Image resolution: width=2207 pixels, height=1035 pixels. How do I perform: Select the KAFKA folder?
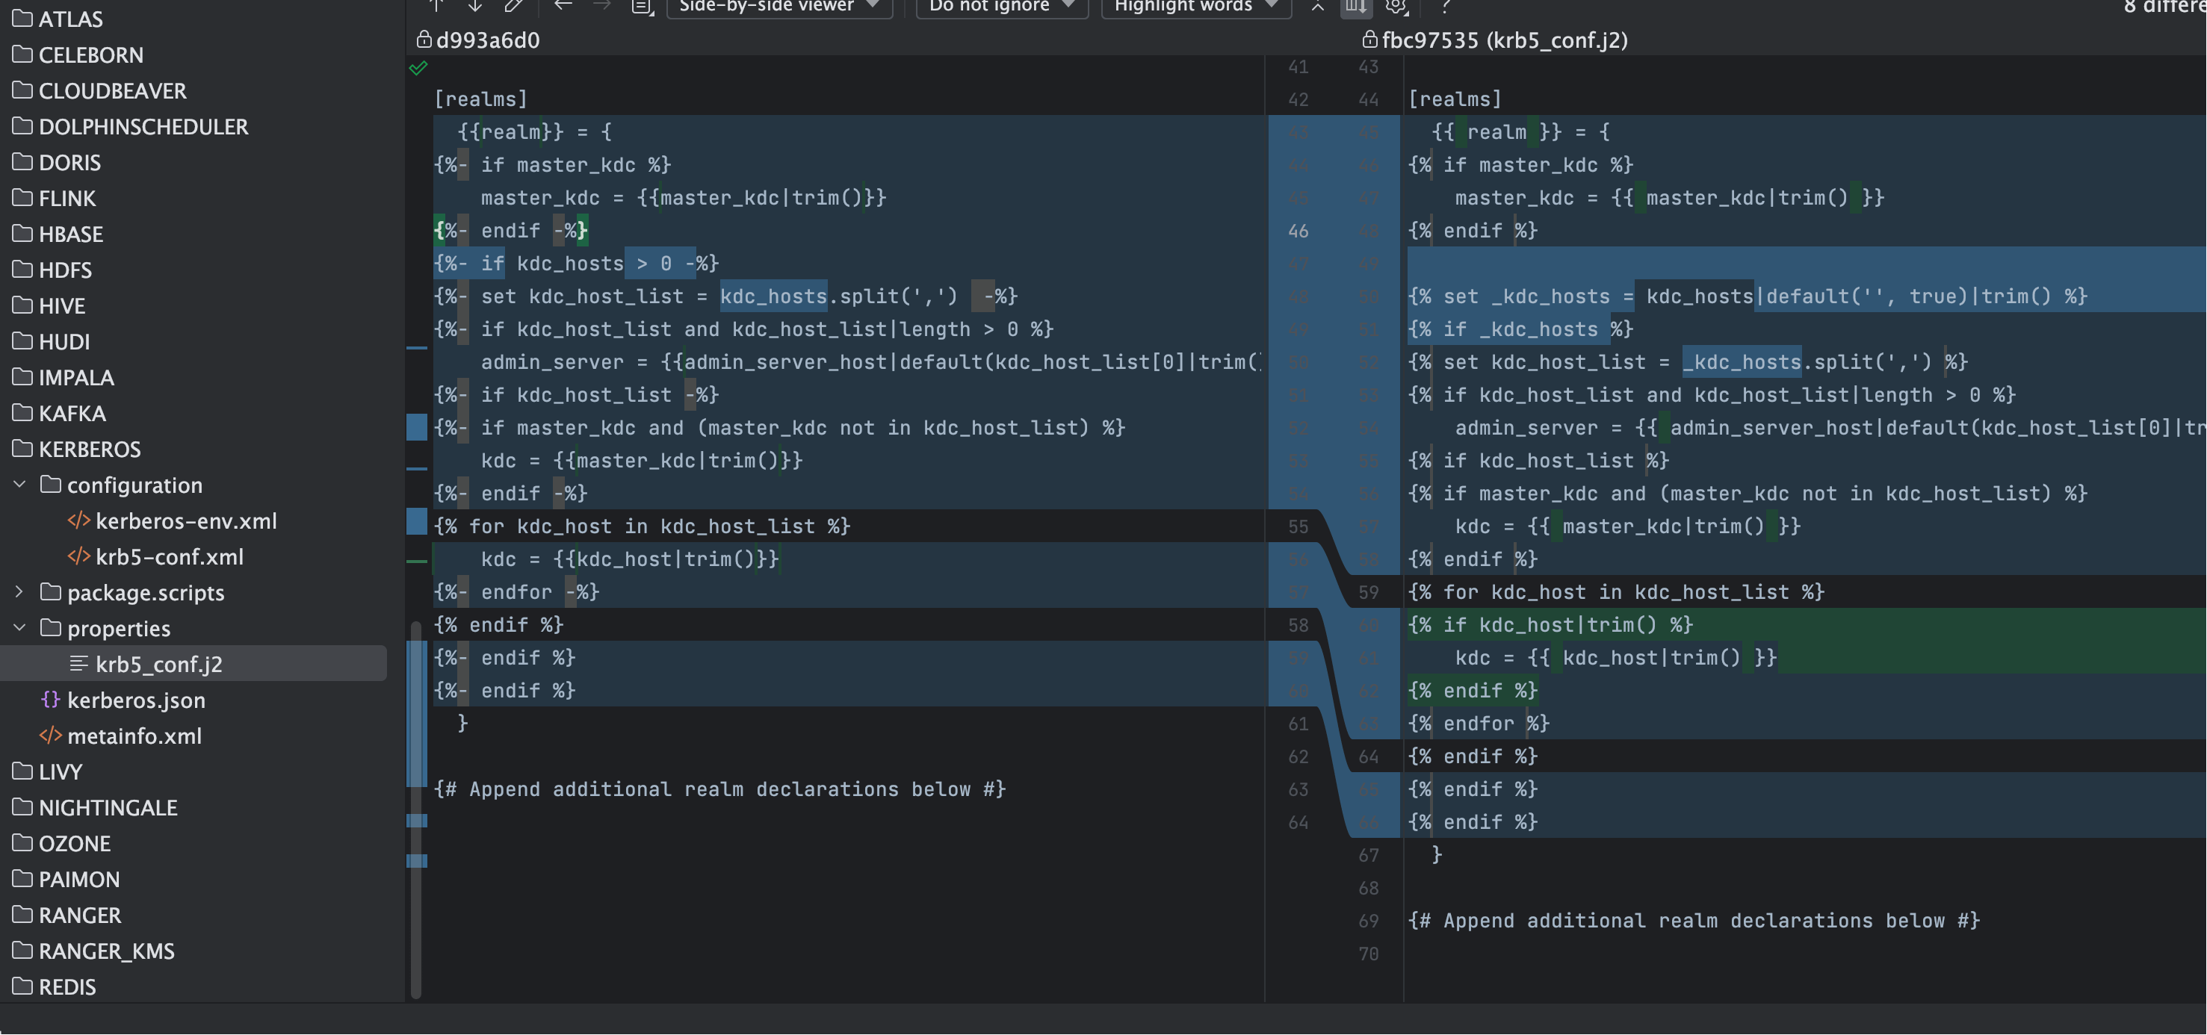click(72, 414)
